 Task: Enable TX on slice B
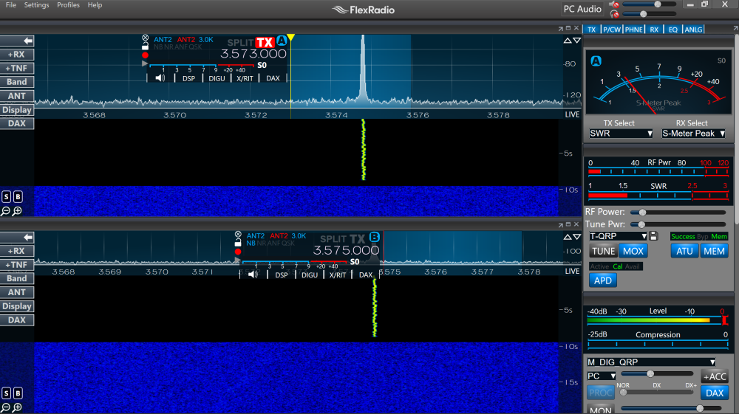[x=358, y=239]
